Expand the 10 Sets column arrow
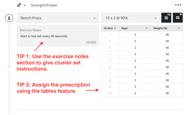This screenshot has height=115, width=189. (115, 28)
